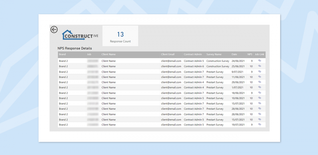The width and height of the screenshot is (318, 155).
Task: Click the Brand column header
Action: click(x=62, y=55)
